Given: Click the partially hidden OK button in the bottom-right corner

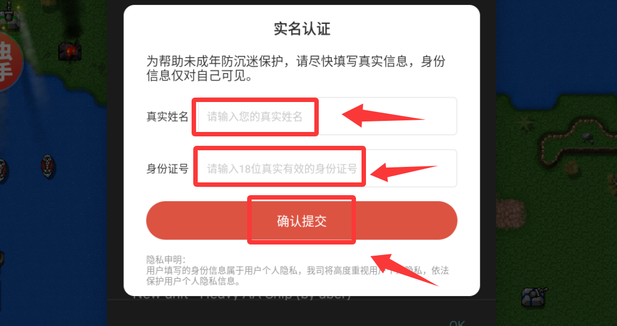Looking at the screenshot, I should [x=457, y=323].
